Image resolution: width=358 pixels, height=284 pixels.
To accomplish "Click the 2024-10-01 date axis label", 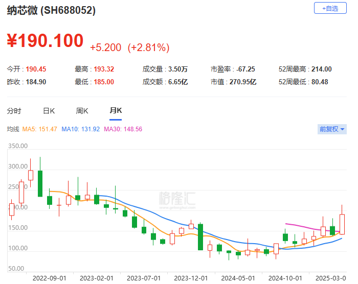I will (285, 278).
